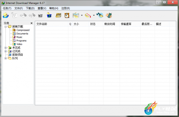Click the Tell a Friend phone icon

[x=109, y=15]
